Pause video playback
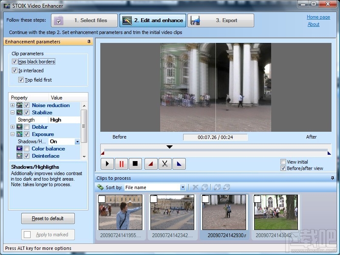 [x=122, y=164]
